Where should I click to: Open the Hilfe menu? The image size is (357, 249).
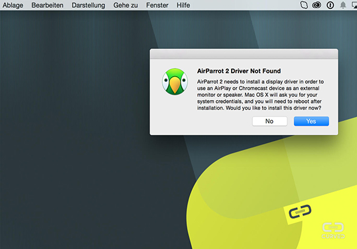pos(183,5)
